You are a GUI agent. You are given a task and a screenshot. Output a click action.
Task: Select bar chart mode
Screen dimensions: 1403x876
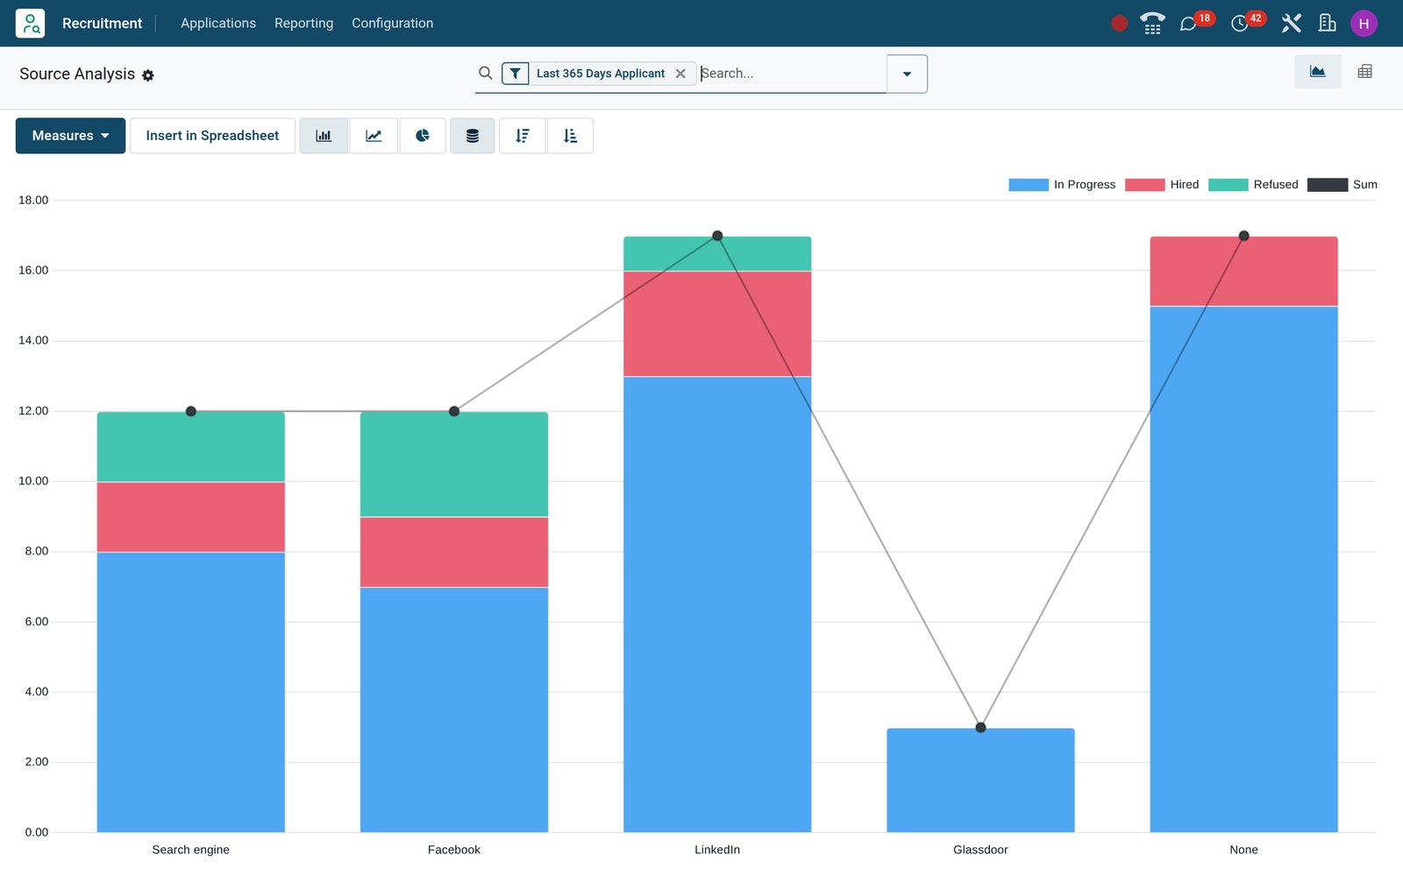tap(324, 136)
